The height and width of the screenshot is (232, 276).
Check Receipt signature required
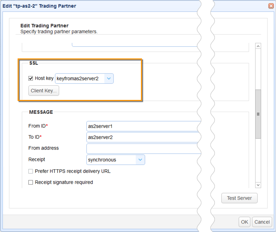coord(31,182)
